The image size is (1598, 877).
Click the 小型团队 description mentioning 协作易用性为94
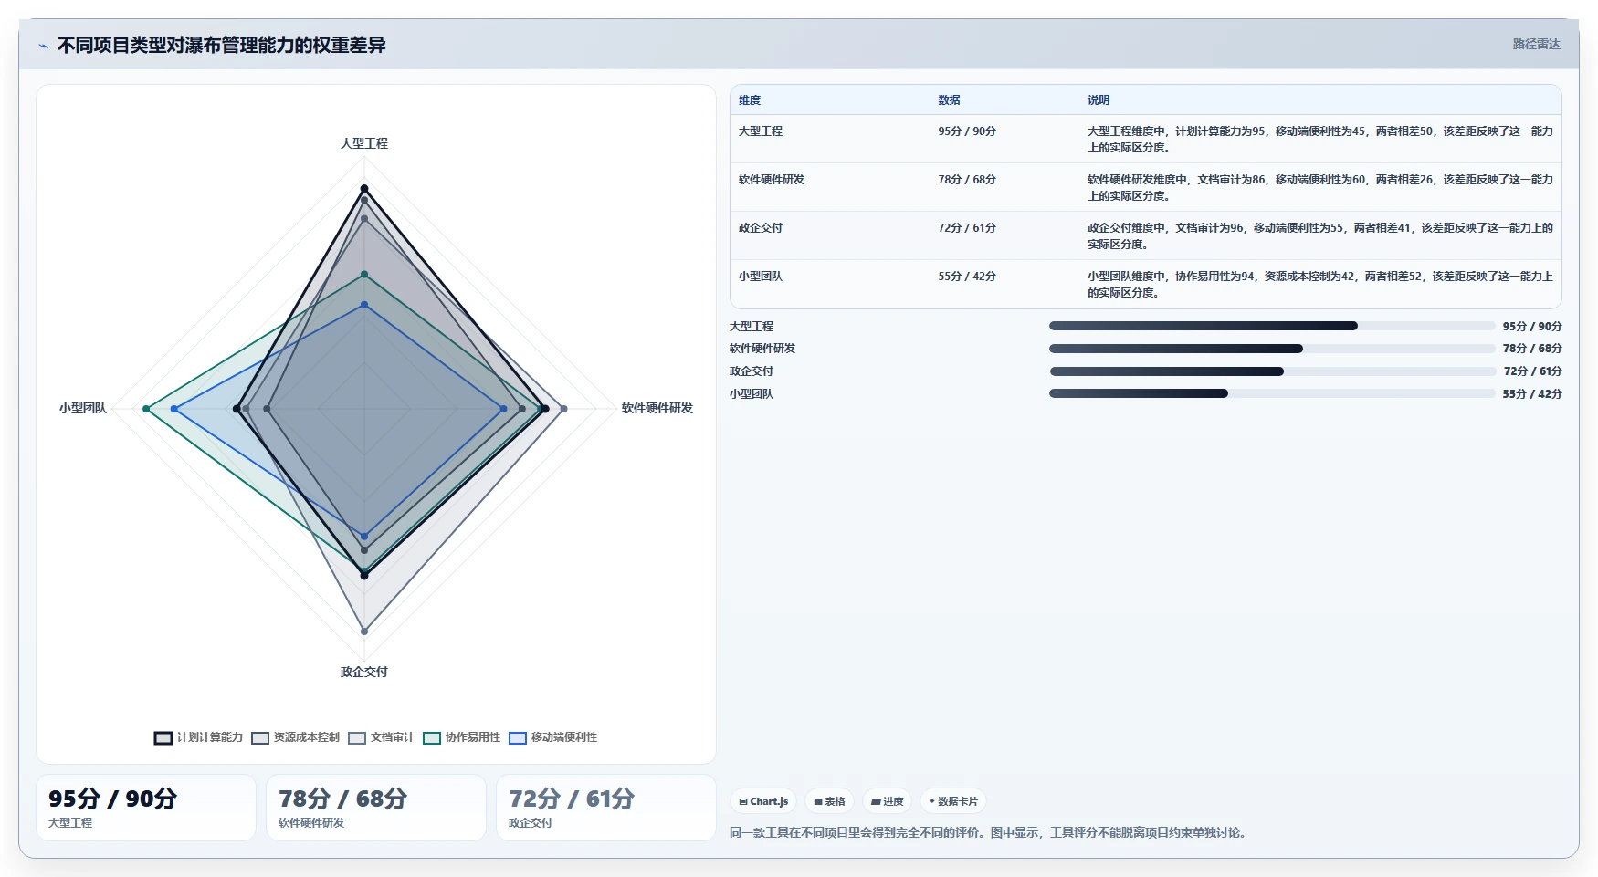(1320, 285)
